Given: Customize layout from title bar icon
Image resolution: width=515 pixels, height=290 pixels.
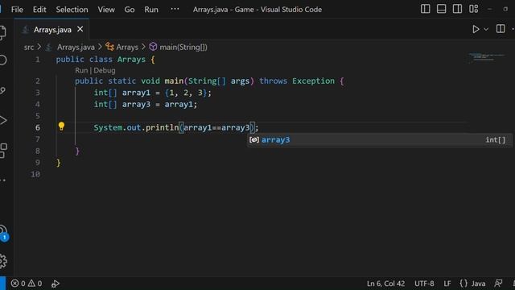Looking at the screenshot, I should tap(473, 9).
